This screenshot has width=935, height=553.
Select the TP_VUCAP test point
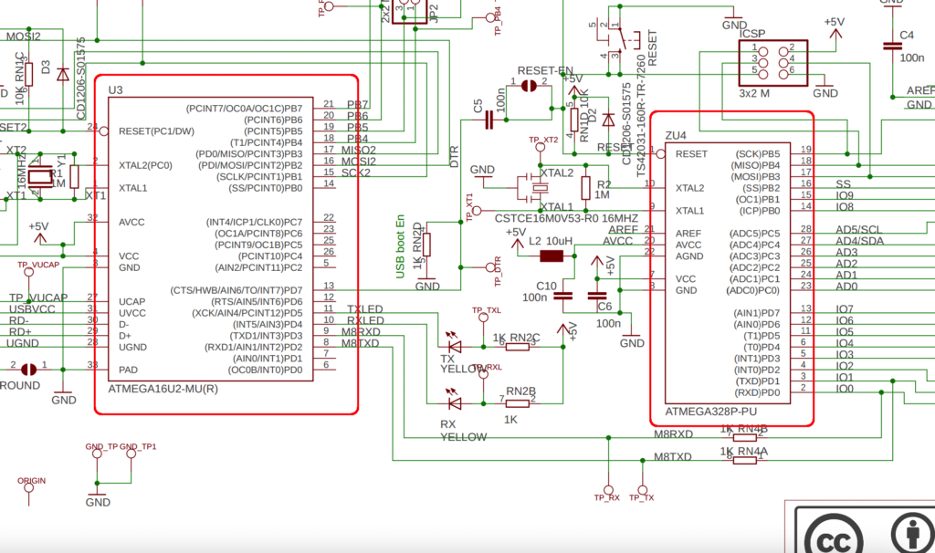click(x=28, y=272)
